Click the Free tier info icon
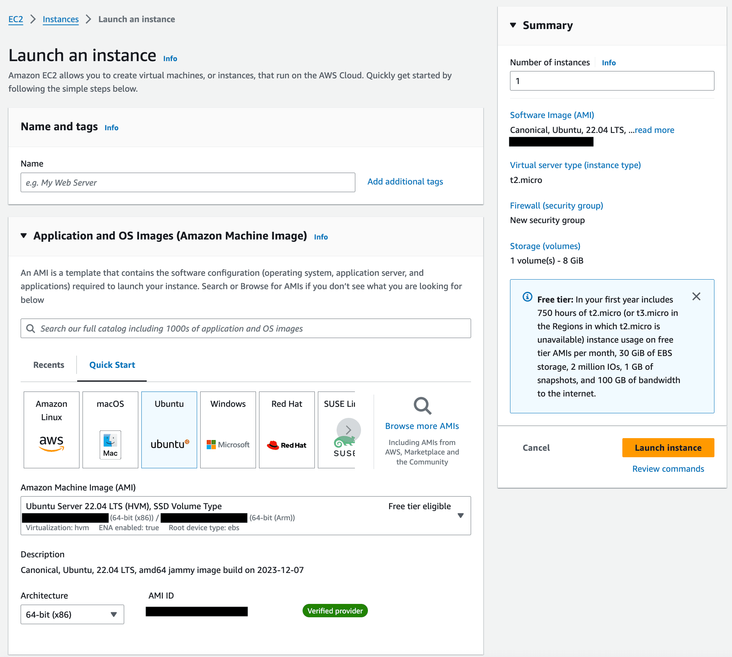This screenshot has height=657, width=732. 527,297
